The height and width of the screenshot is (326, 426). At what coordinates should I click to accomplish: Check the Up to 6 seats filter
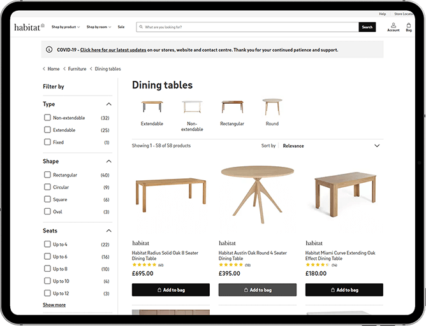pyautogui.click(x=47, y=257)
